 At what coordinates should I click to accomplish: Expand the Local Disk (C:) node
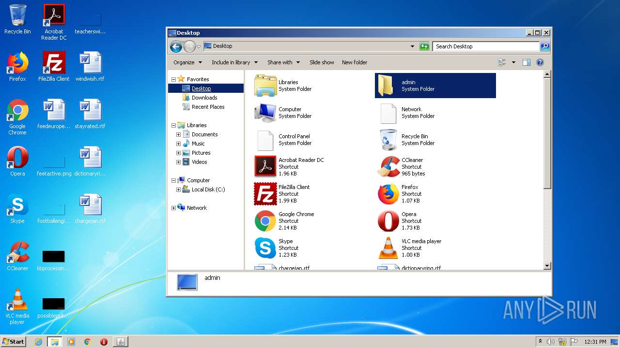[x=178, y=189]
